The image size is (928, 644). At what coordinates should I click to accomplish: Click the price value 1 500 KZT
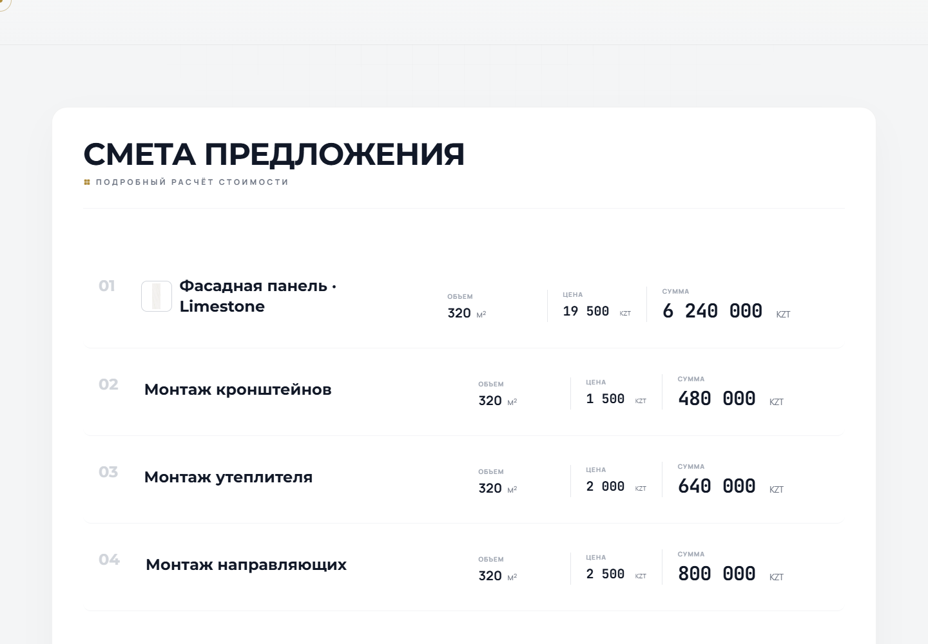[x=616, y=399]
